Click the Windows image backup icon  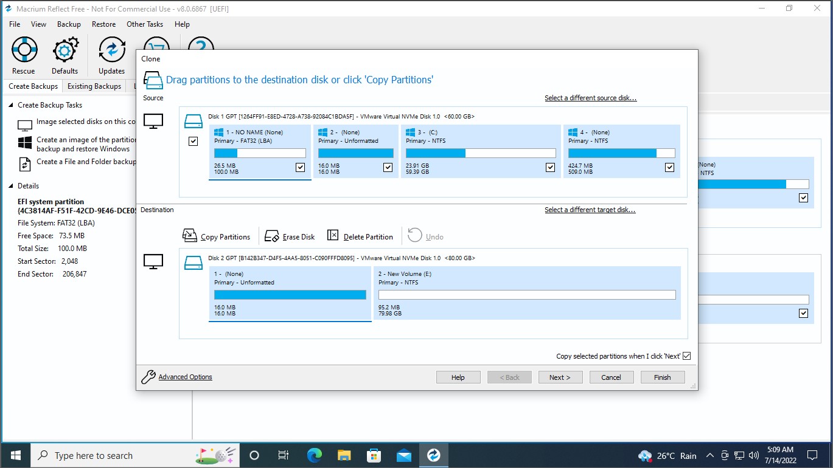[25, 143]
